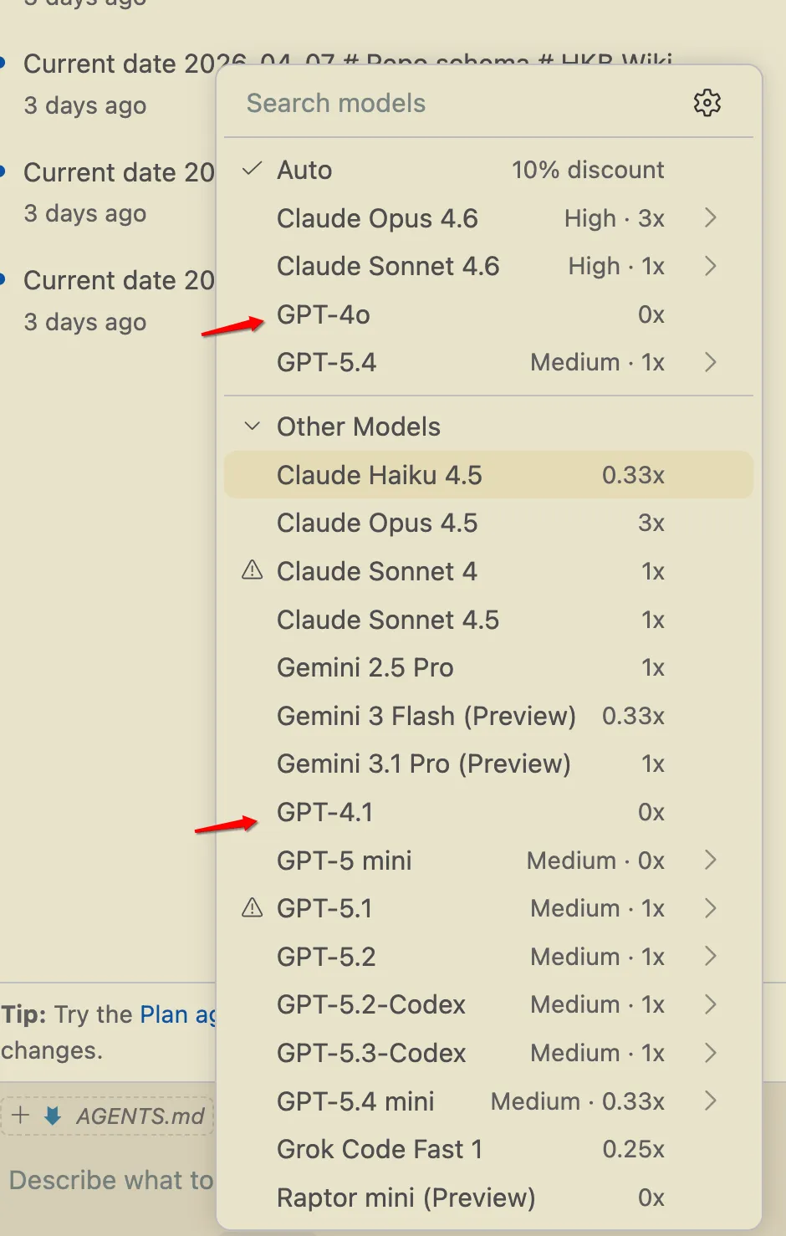Select Claude Haiku 4.5 model
Viewport: 786px width, 1236px height.
pos(380,475)
